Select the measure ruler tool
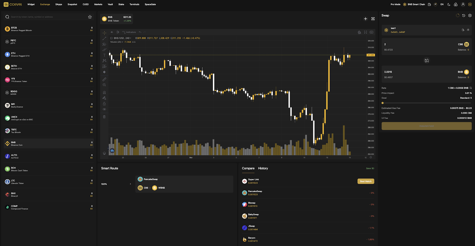 pyautogui.click(x=104, y=79)
